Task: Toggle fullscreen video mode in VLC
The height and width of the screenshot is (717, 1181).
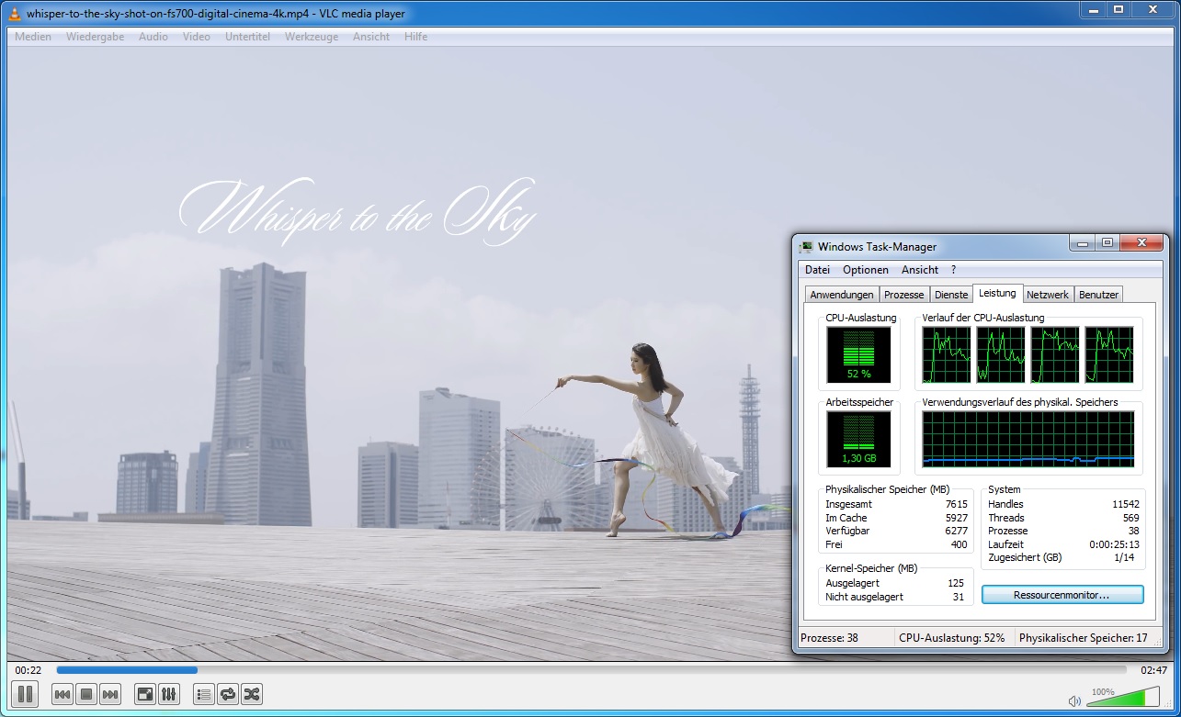Action: pyautogui.click(x=145, y=694)
